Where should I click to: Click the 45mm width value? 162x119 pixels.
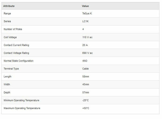86,85
